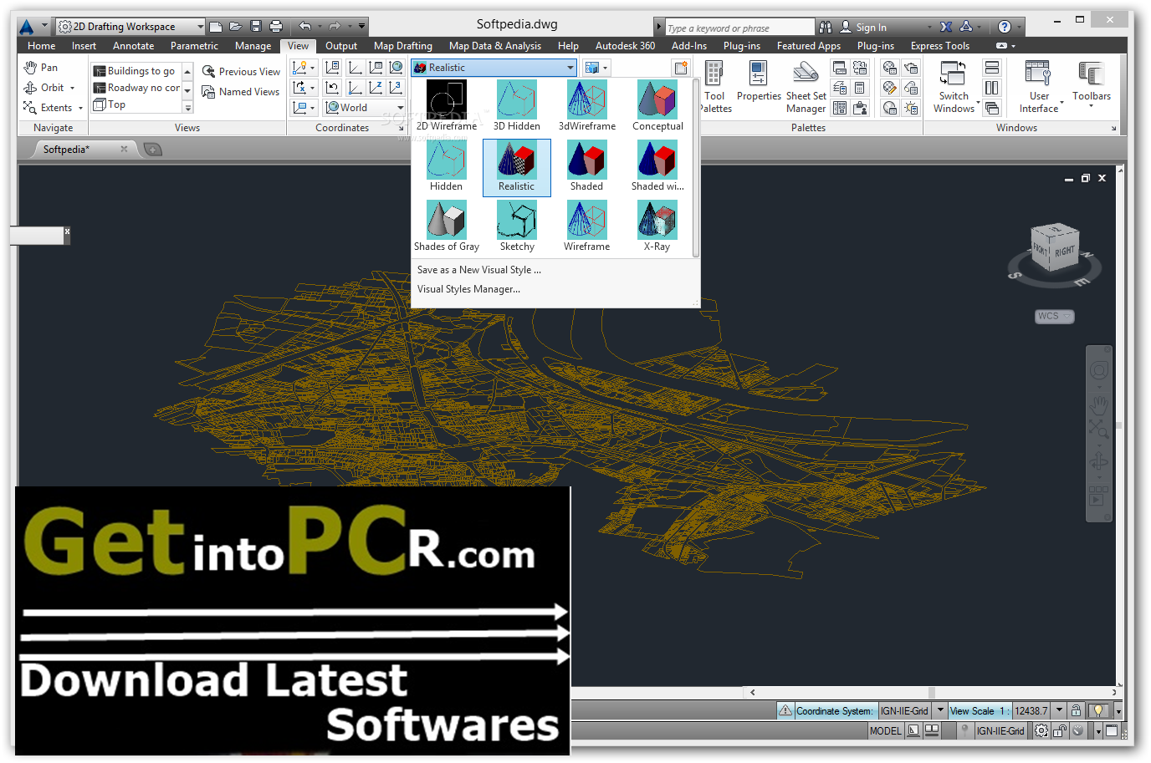Open Sheet Set Manager
The image size is (1151, 763).
tap(806, 87)
